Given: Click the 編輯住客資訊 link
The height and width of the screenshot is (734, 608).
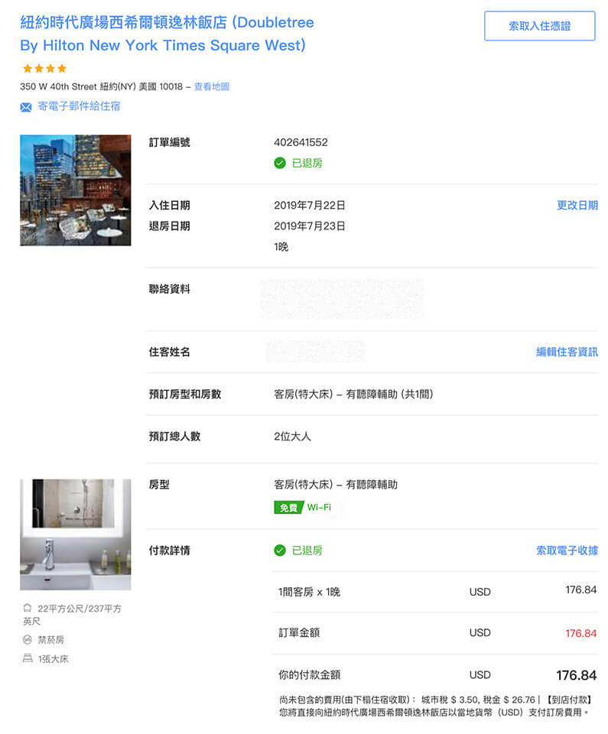Looking at the screenshot, I should point(567,352).
